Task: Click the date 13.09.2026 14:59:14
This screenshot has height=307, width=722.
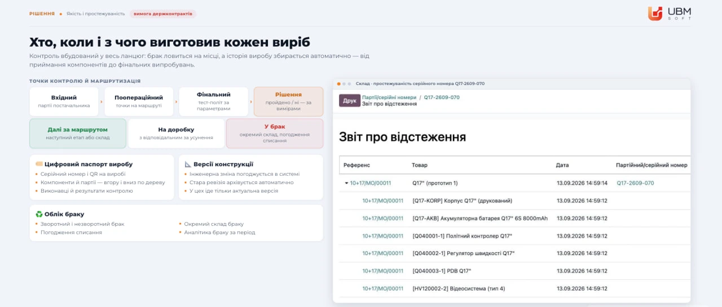Action: click(x=582, y=183)
